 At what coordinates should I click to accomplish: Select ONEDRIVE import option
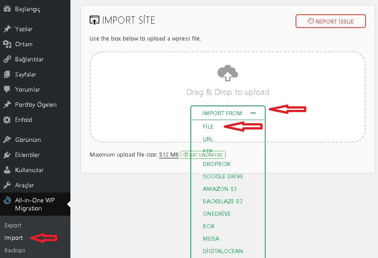click(x=217, y=214)
